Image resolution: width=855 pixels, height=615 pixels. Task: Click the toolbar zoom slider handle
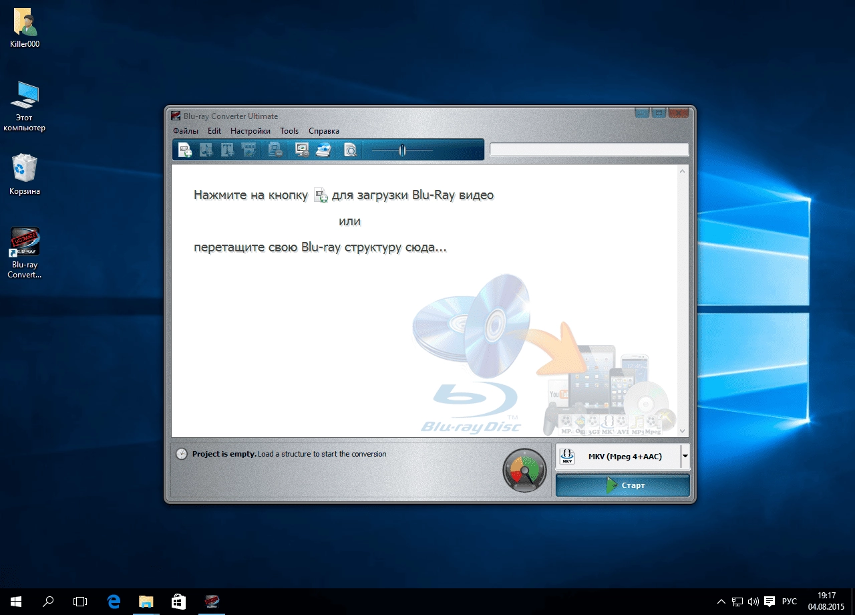(x=402, y=150)
